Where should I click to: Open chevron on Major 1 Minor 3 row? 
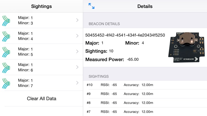coord(77,20)
